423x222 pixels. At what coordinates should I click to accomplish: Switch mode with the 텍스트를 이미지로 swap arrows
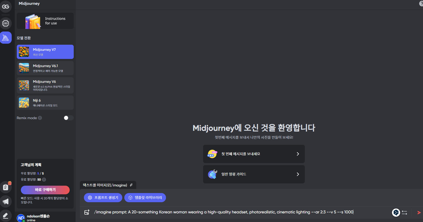(x=131, y=185)
